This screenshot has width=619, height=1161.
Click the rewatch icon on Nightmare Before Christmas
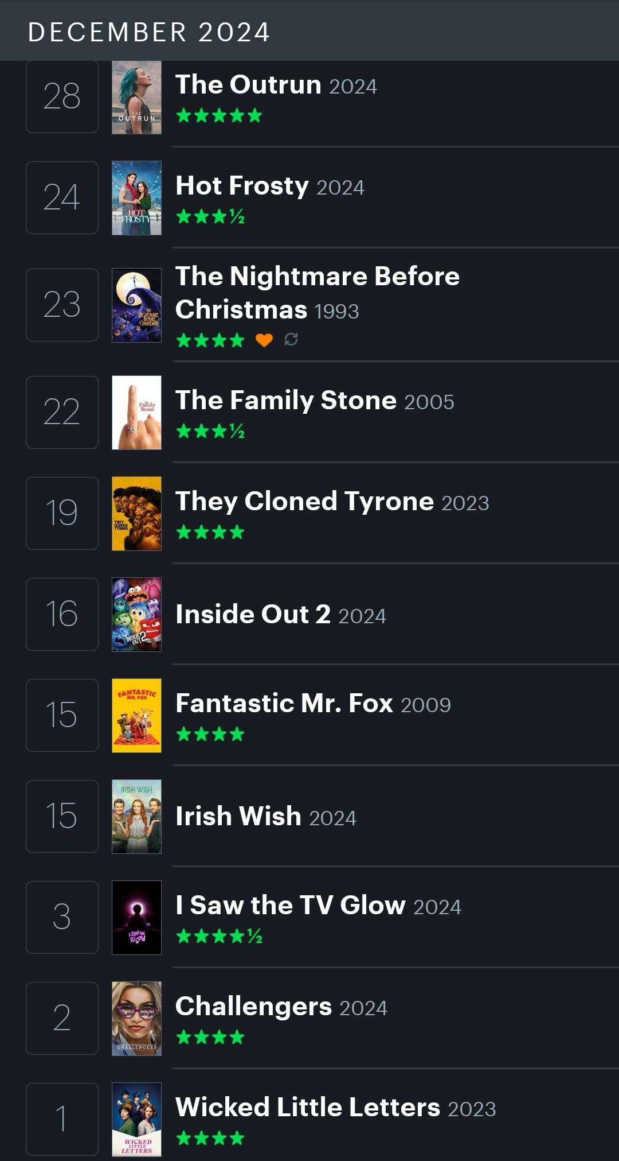291,340
